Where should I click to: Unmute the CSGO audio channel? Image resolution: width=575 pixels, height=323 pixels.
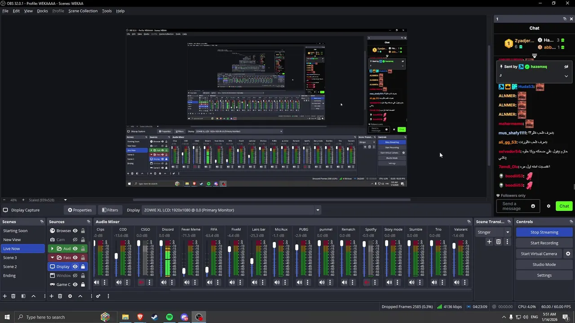click(142, 282)
